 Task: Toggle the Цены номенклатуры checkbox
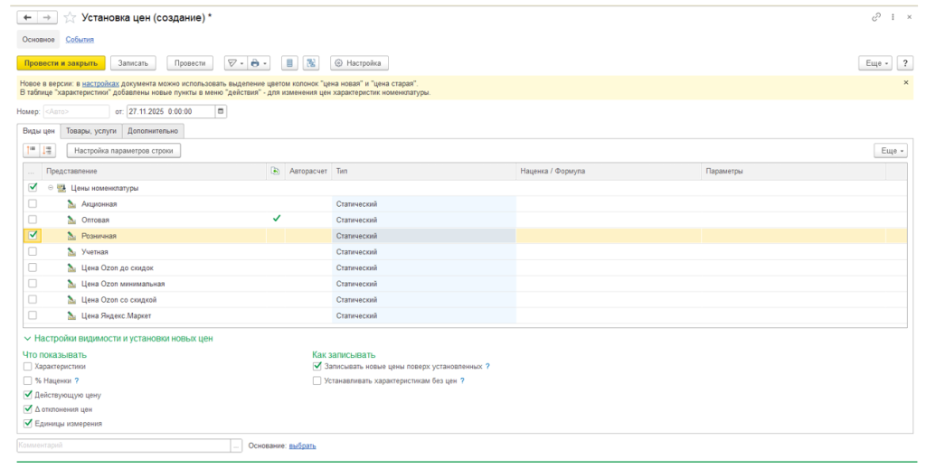[x=33, y=188]
